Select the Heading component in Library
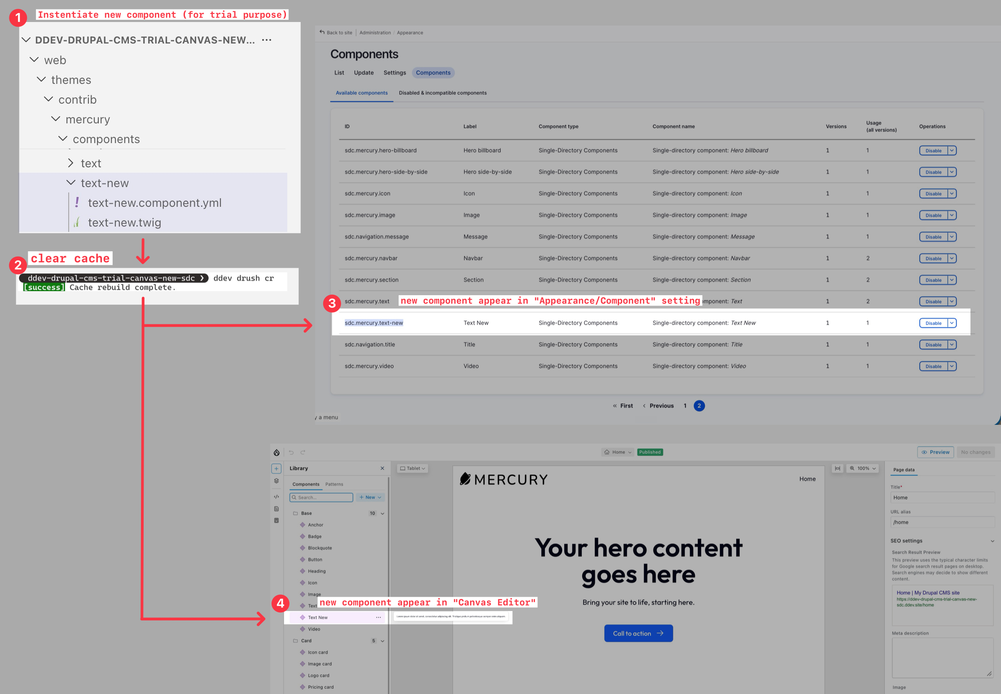Viewport: 1001px width, 694px height. (x=317, y=571)
